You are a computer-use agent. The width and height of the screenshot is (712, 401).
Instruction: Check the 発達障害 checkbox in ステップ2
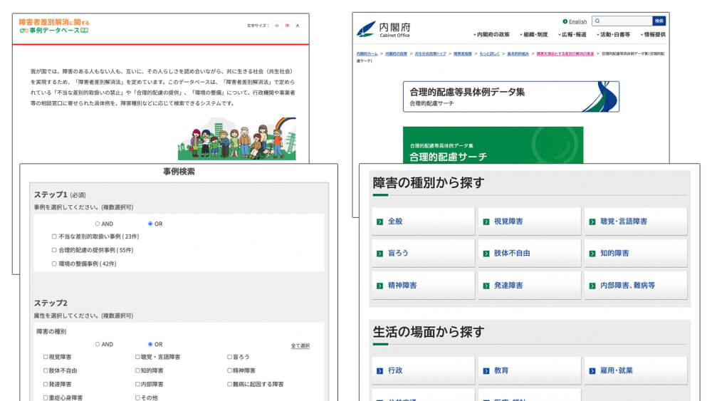point(46,385)
